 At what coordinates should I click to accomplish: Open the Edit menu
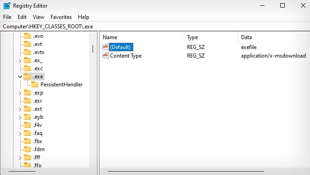tap(22, 17)
